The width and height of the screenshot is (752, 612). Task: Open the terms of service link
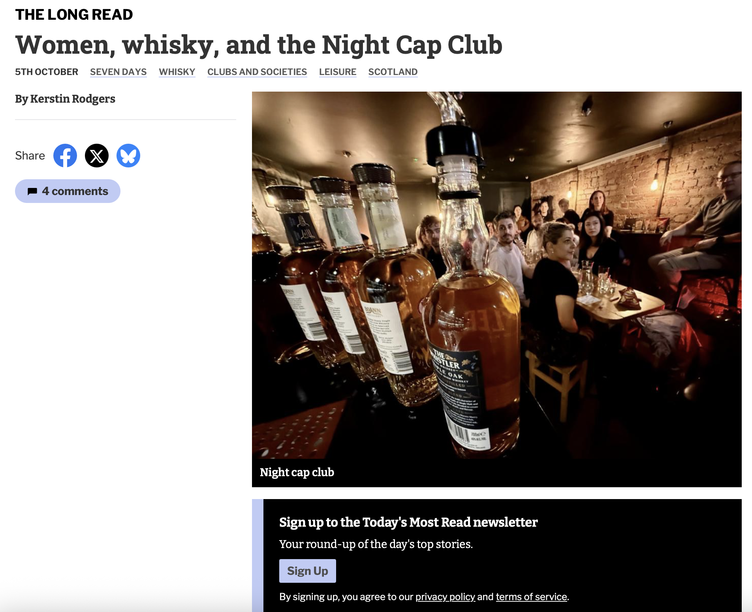531,597
